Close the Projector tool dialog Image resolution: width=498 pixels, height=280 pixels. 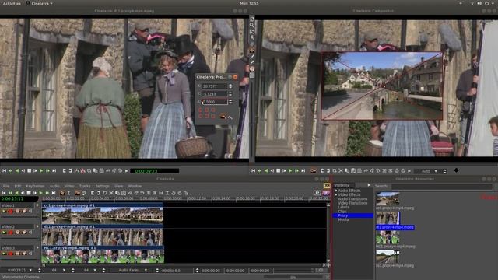click(x=235, y=77)
